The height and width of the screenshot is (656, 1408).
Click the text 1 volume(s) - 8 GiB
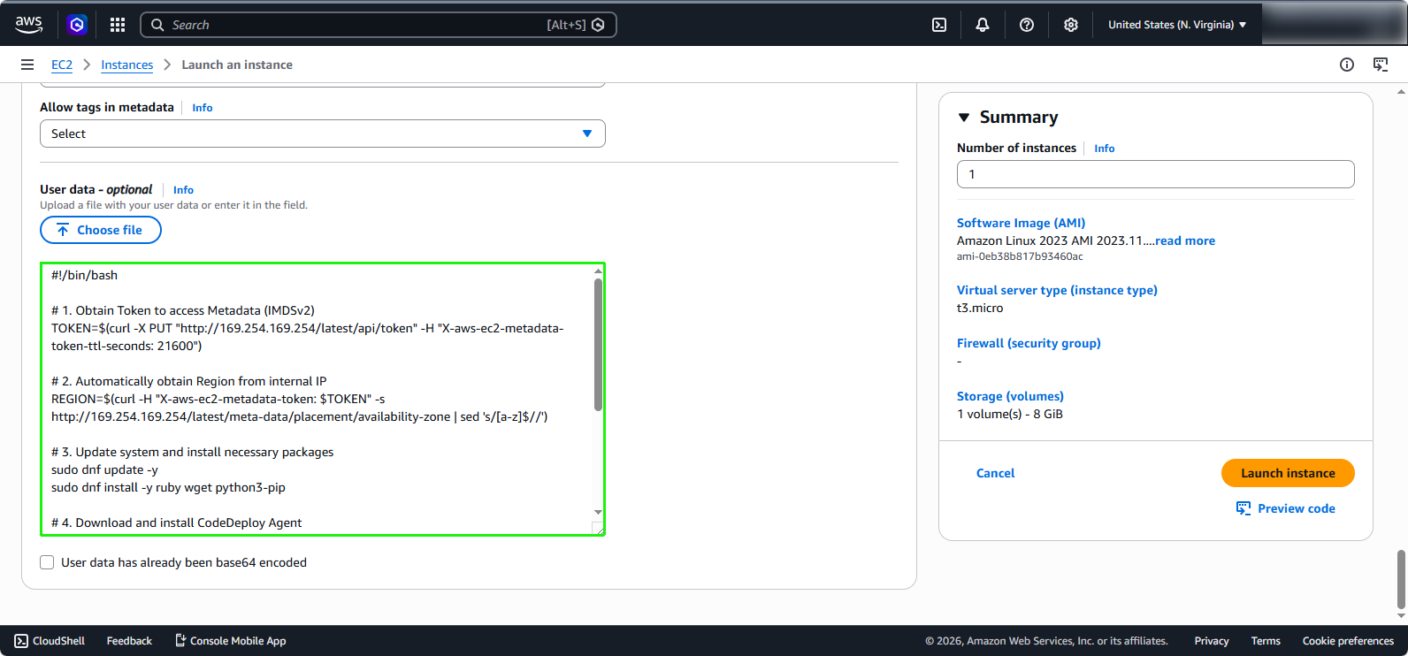(x=1010, y=414)
